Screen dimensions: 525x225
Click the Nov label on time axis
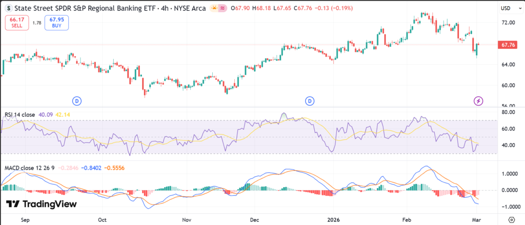pos(186,219)
